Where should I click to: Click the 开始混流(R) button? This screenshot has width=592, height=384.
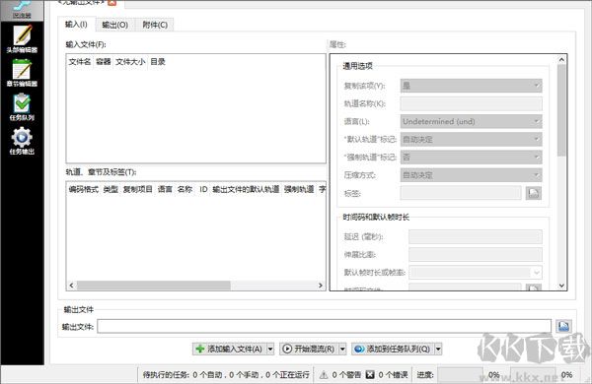[x=309, y=349]
